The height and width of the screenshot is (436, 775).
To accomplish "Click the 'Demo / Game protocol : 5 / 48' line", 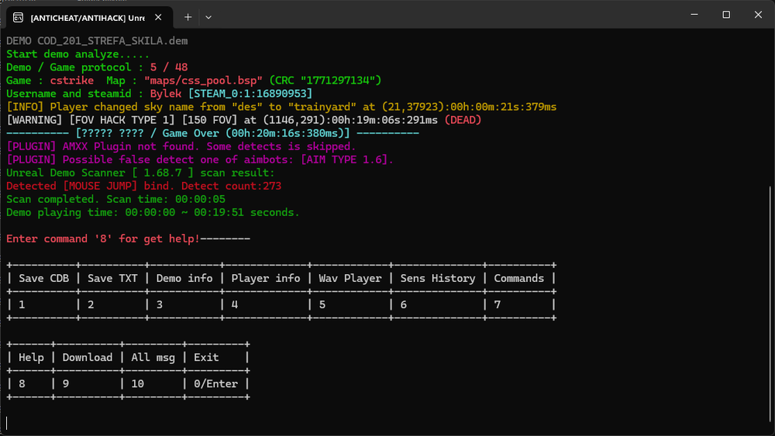I will coord(97,67).
